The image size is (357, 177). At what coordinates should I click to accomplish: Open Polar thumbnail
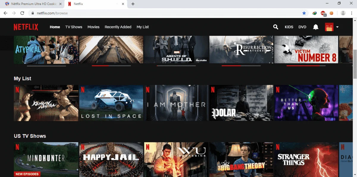pos(241,103)
